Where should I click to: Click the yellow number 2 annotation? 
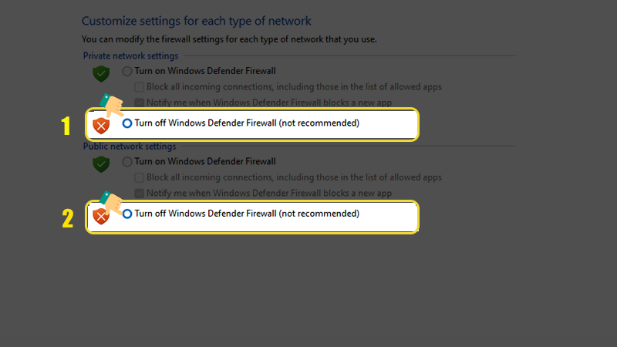67,218
